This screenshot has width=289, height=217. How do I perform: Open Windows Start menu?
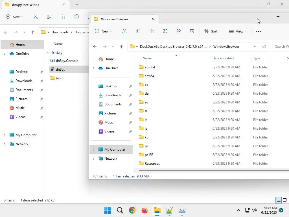pyautogui.click(x=108, y=210)
